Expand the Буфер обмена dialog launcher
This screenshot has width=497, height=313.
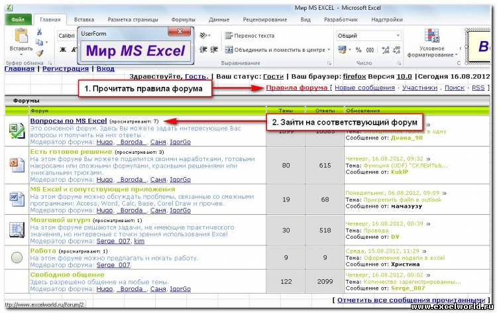tap(50, 64)
